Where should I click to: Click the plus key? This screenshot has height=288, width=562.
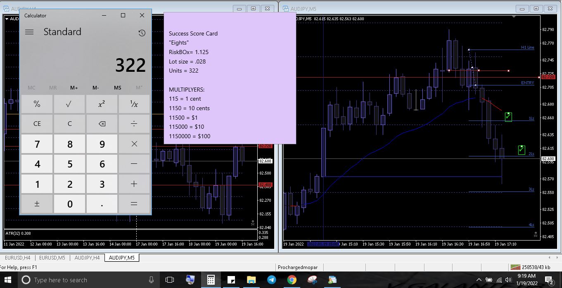[x=134, y=184]
